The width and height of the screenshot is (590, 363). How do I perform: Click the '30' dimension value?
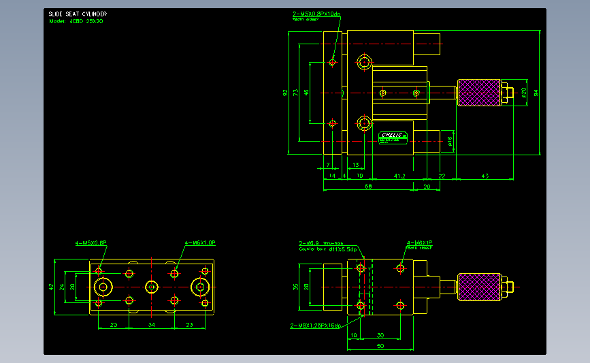[x=380, y=335]
